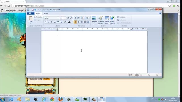Toggle italic I formatting
Image resolution: width=182 pixels, height=102 pixels.
click(x=49, y=22)
